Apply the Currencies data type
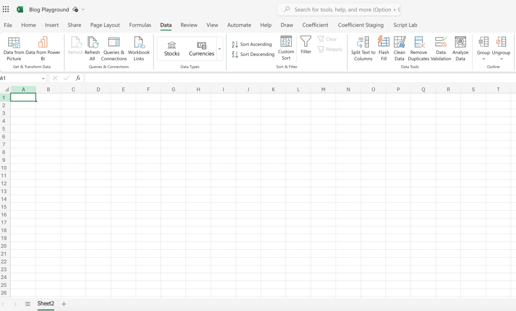The width and height of the screenshot is (516, 311). tap(201, 49)
